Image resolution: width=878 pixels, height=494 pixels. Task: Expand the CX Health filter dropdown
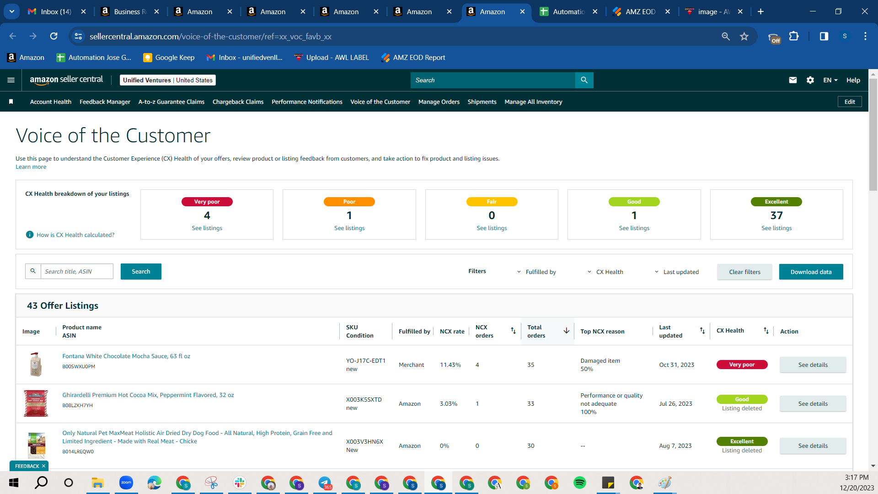[x=605, y=272]
